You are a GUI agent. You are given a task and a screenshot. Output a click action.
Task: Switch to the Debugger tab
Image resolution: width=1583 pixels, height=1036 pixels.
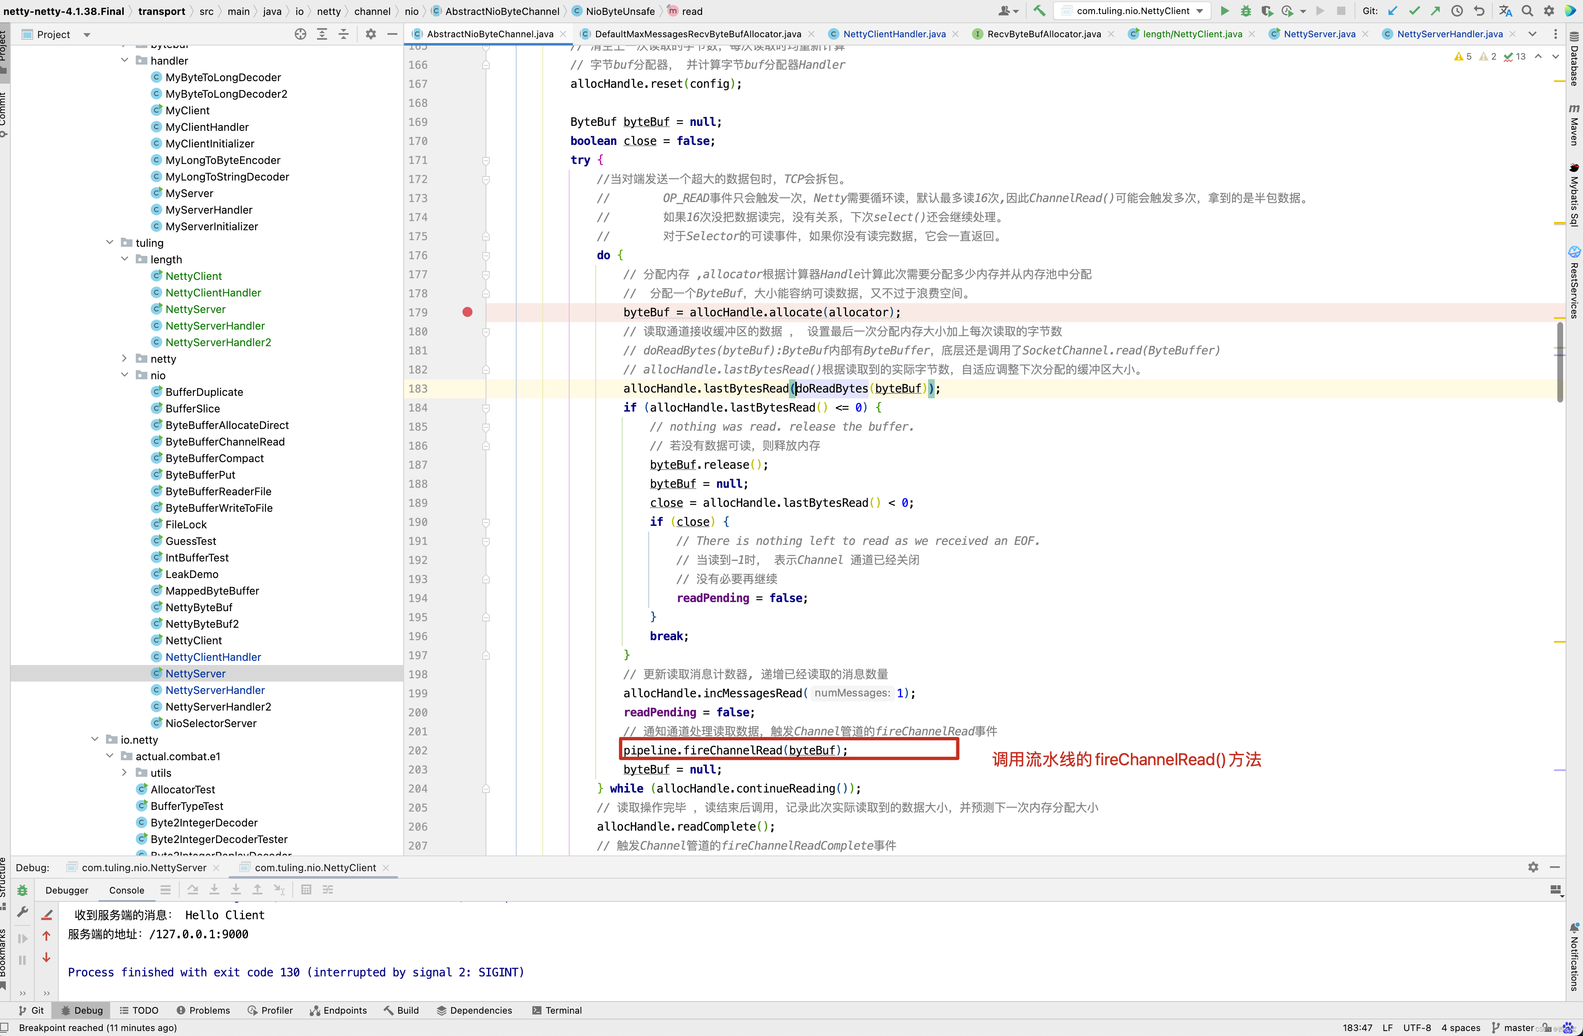(67, 890)
